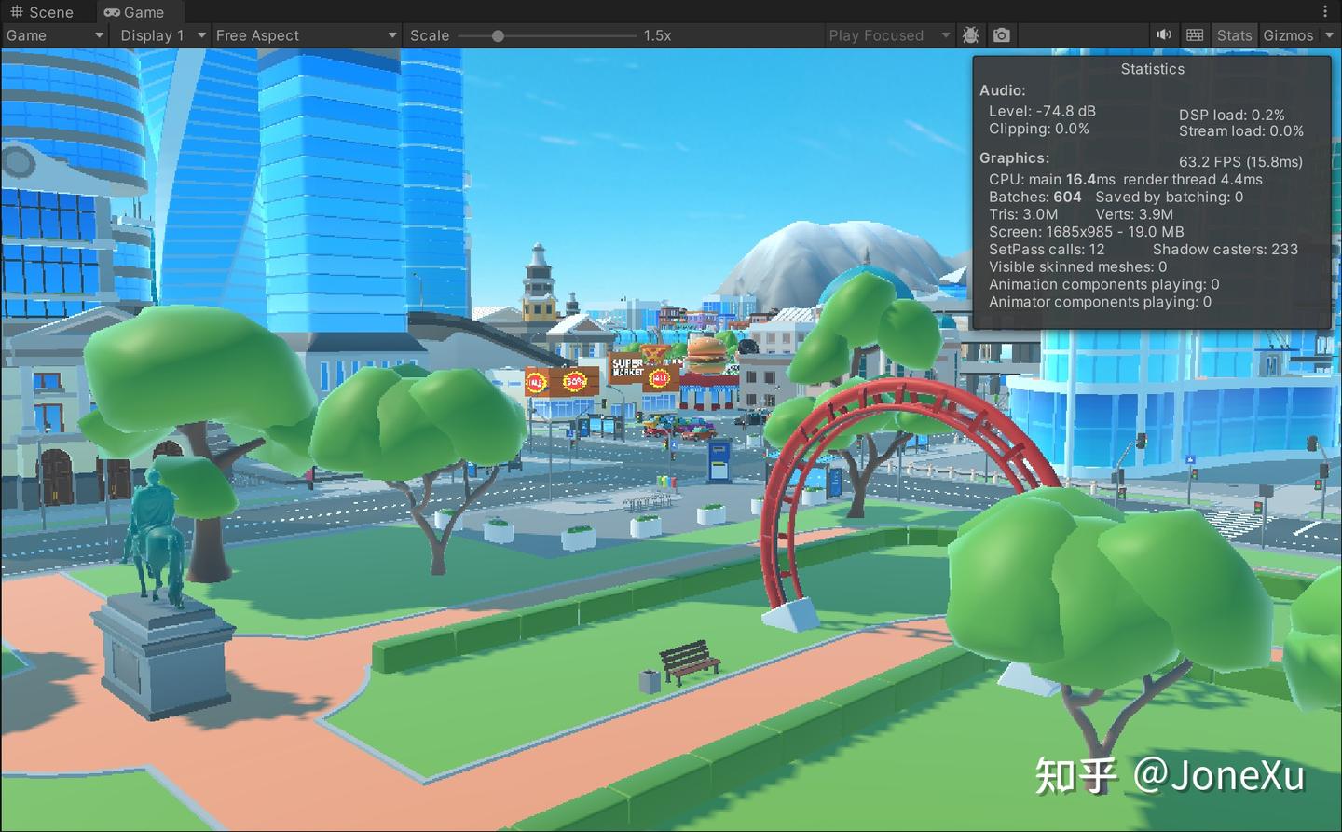Open the Free Aspect resolution dropdown

[x=306, y=35]
